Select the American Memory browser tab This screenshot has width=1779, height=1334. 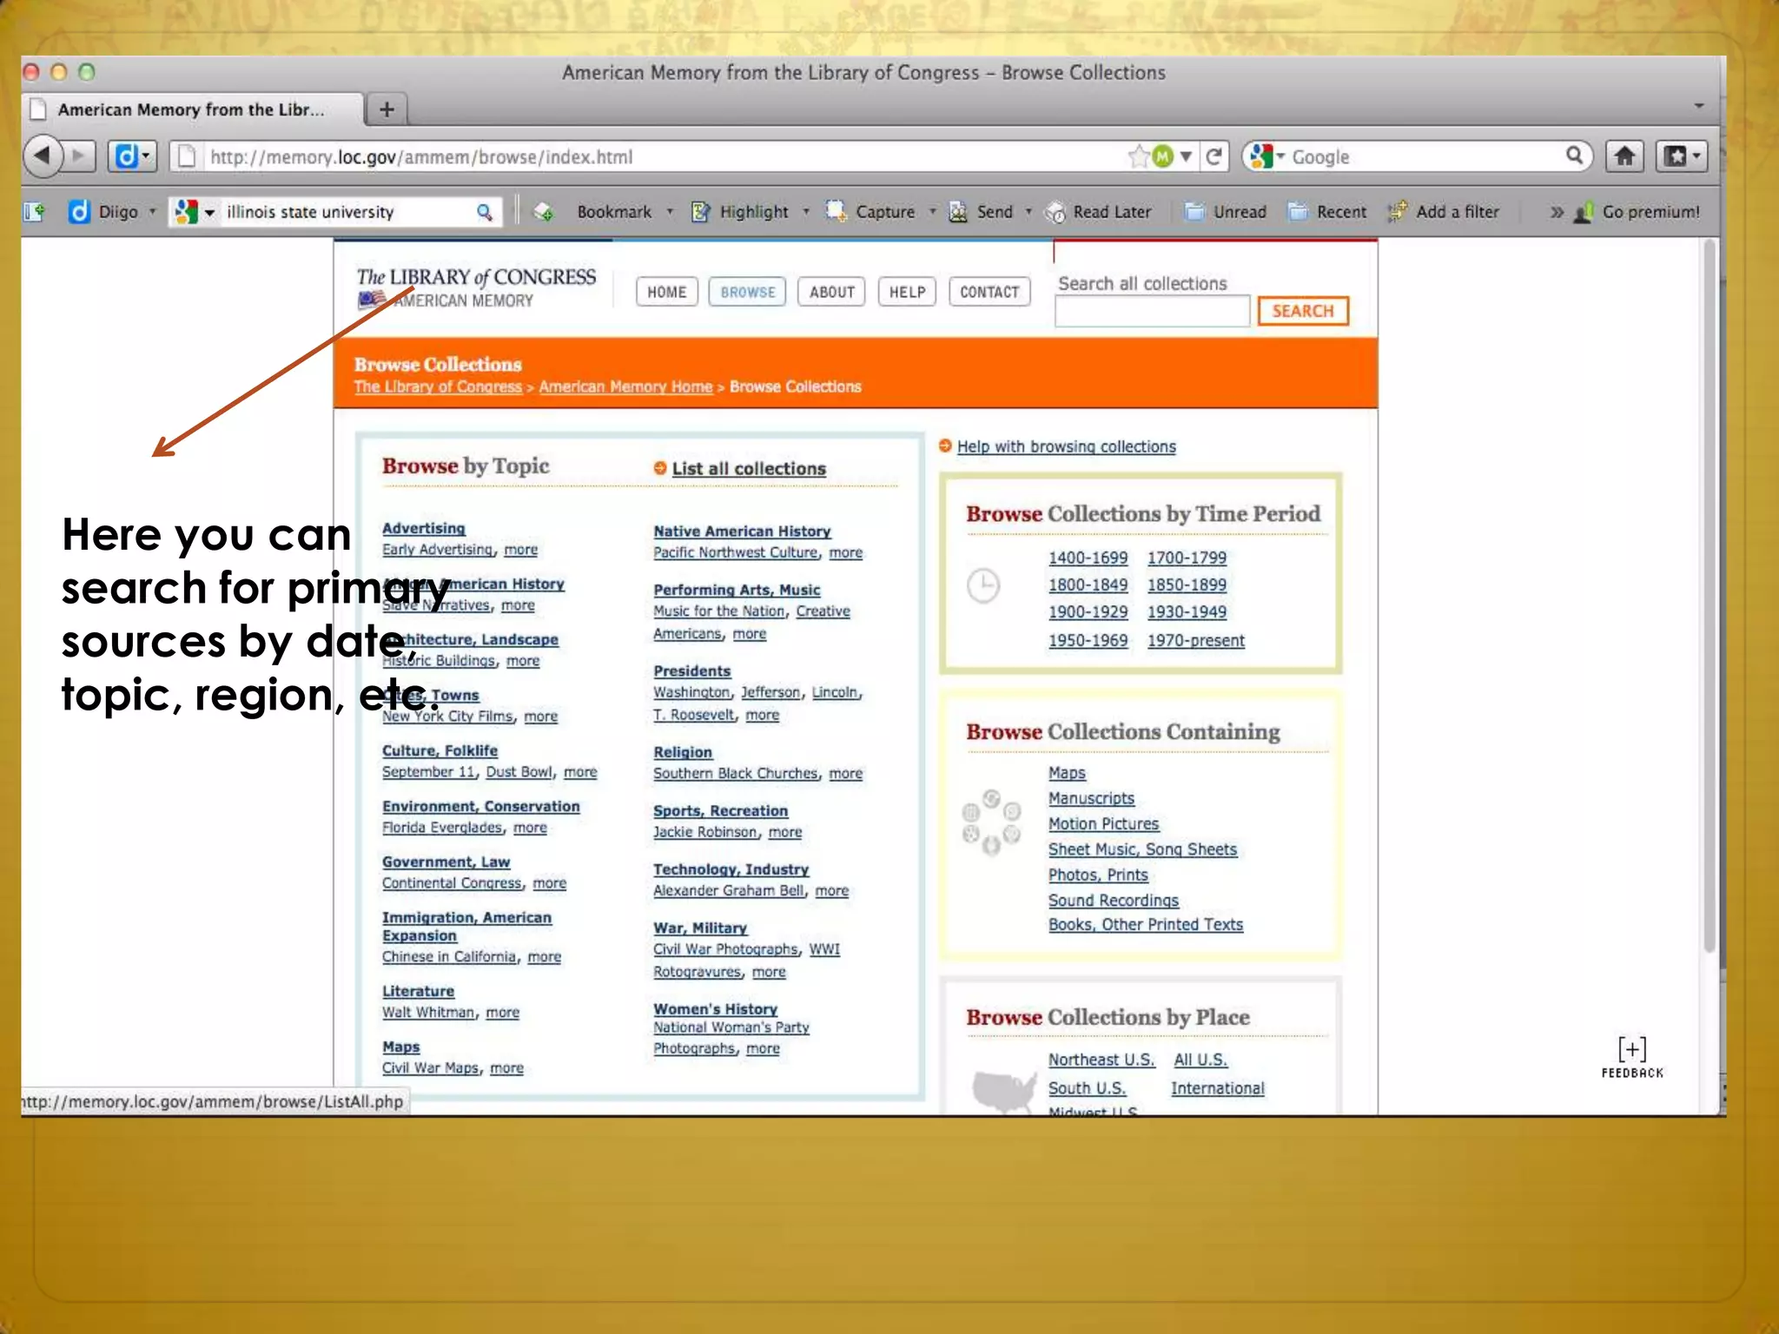[x=192, y=109]
